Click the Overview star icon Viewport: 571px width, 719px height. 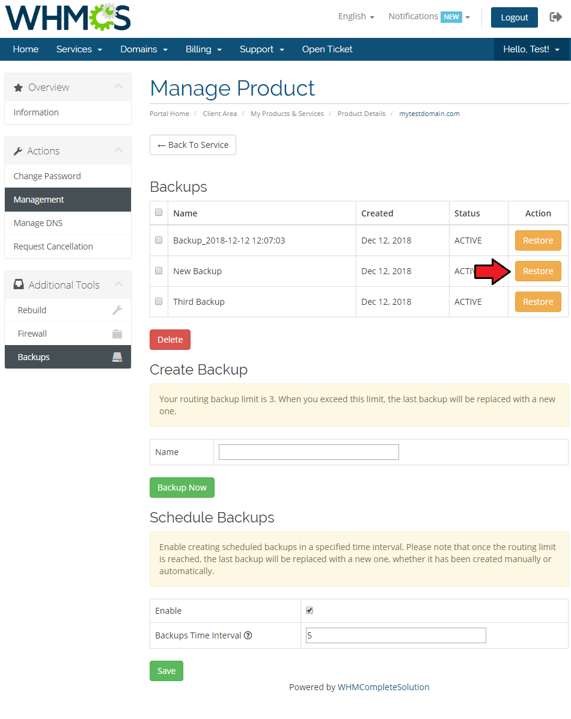tap(19, 88)
